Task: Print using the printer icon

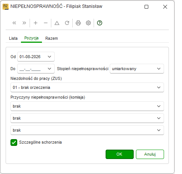Action: (78, 23)
